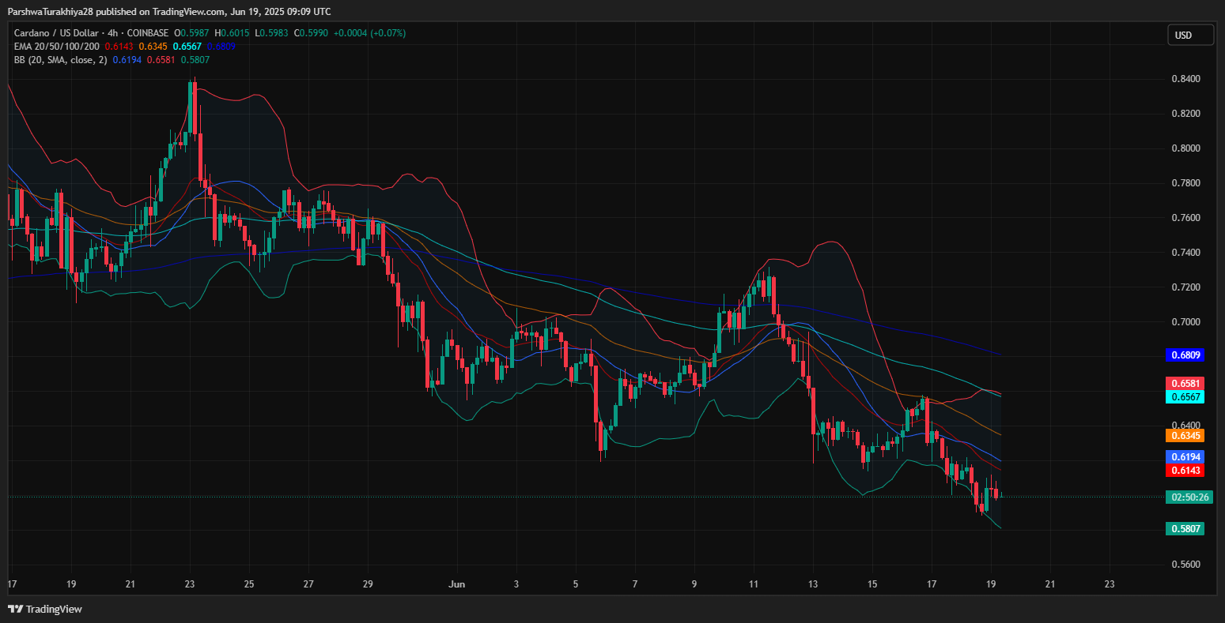Click the orange 0.6345 price axis label
Screen dimensions: 1225x623
click(x=1185, y=435)
